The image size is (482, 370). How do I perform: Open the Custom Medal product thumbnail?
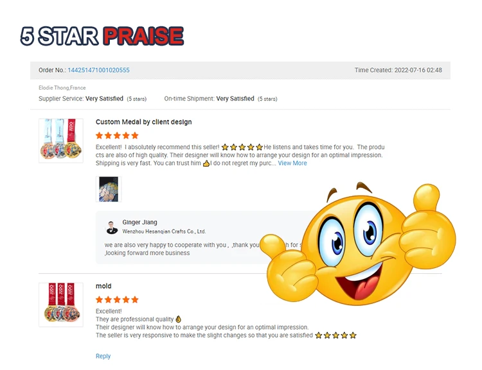(x=61, y=140)
